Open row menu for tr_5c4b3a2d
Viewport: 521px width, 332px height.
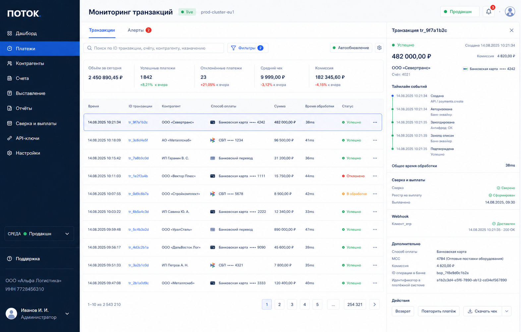coord(375,230)
